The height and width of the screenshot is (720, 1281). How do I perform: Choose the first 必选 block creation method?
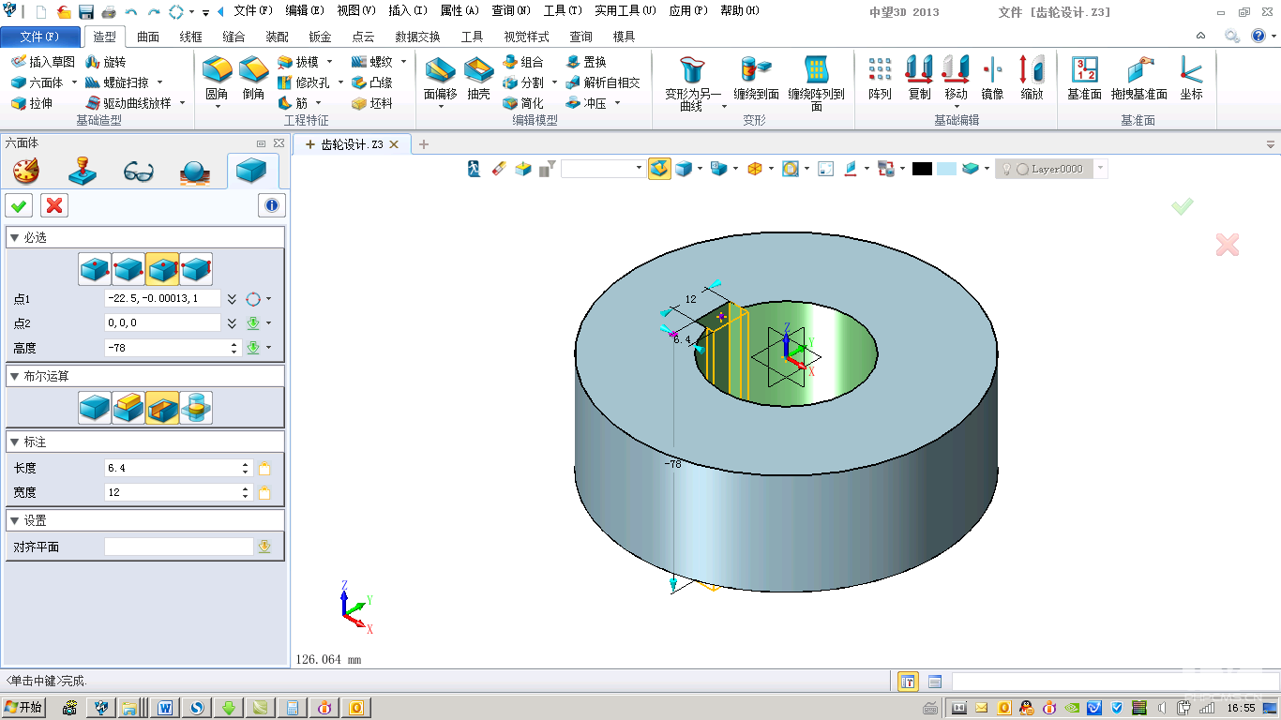[95, 269]
